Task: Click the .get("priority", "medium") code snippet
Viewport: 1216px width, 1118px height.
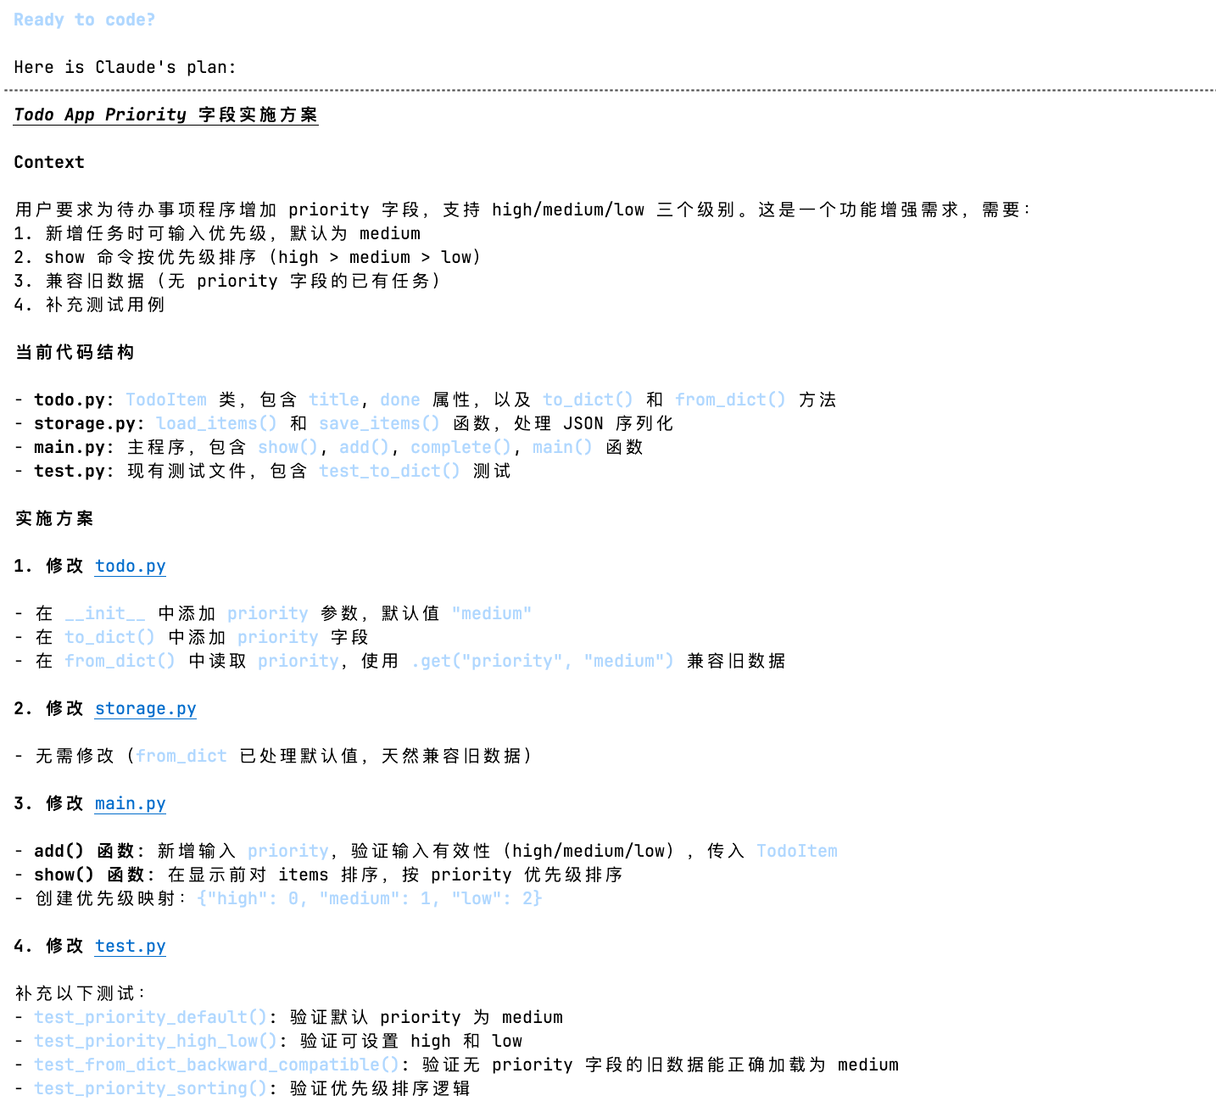Action: tap(542, 661)
